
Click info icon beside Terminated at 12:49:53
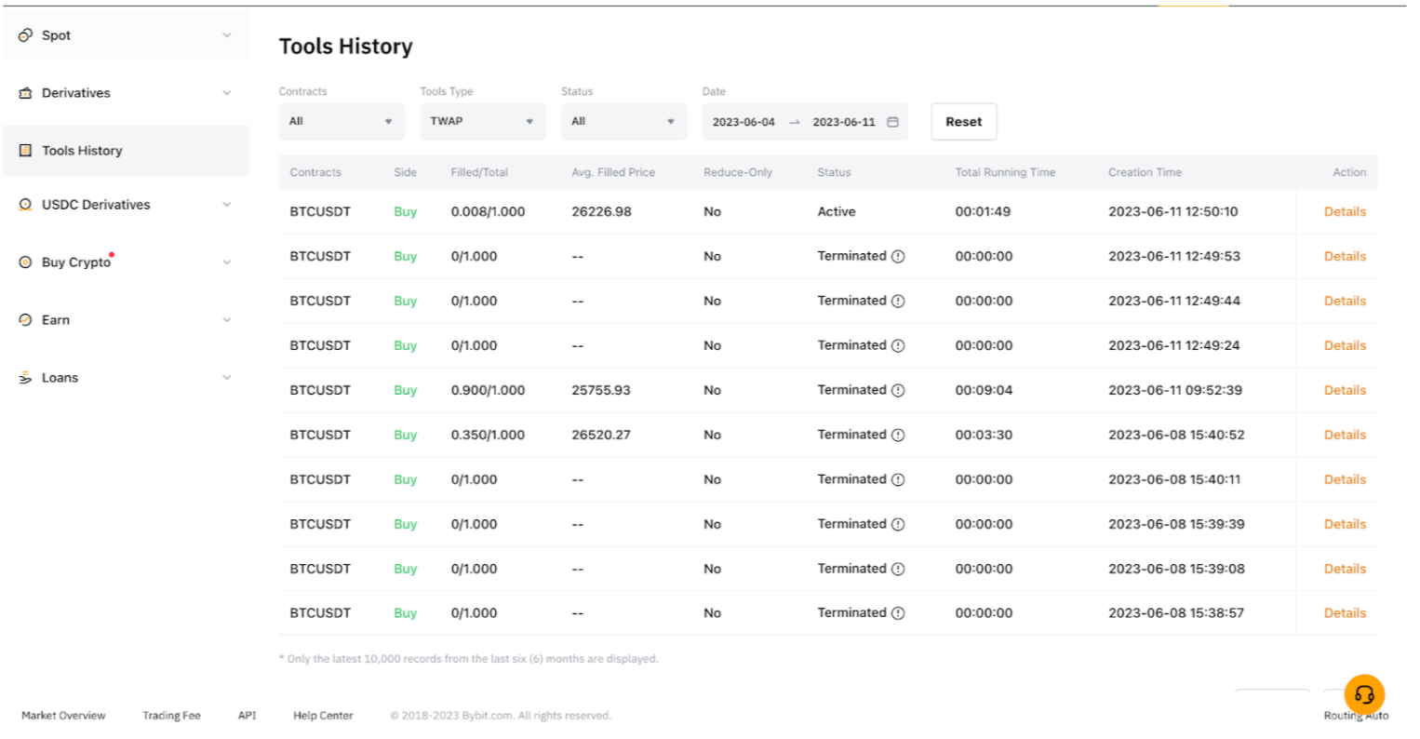tap(898, 257)
